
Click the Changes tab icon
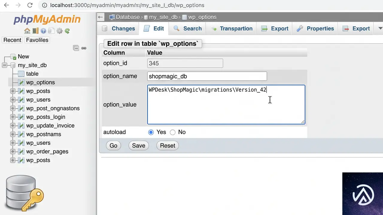(x=104, y=28)
